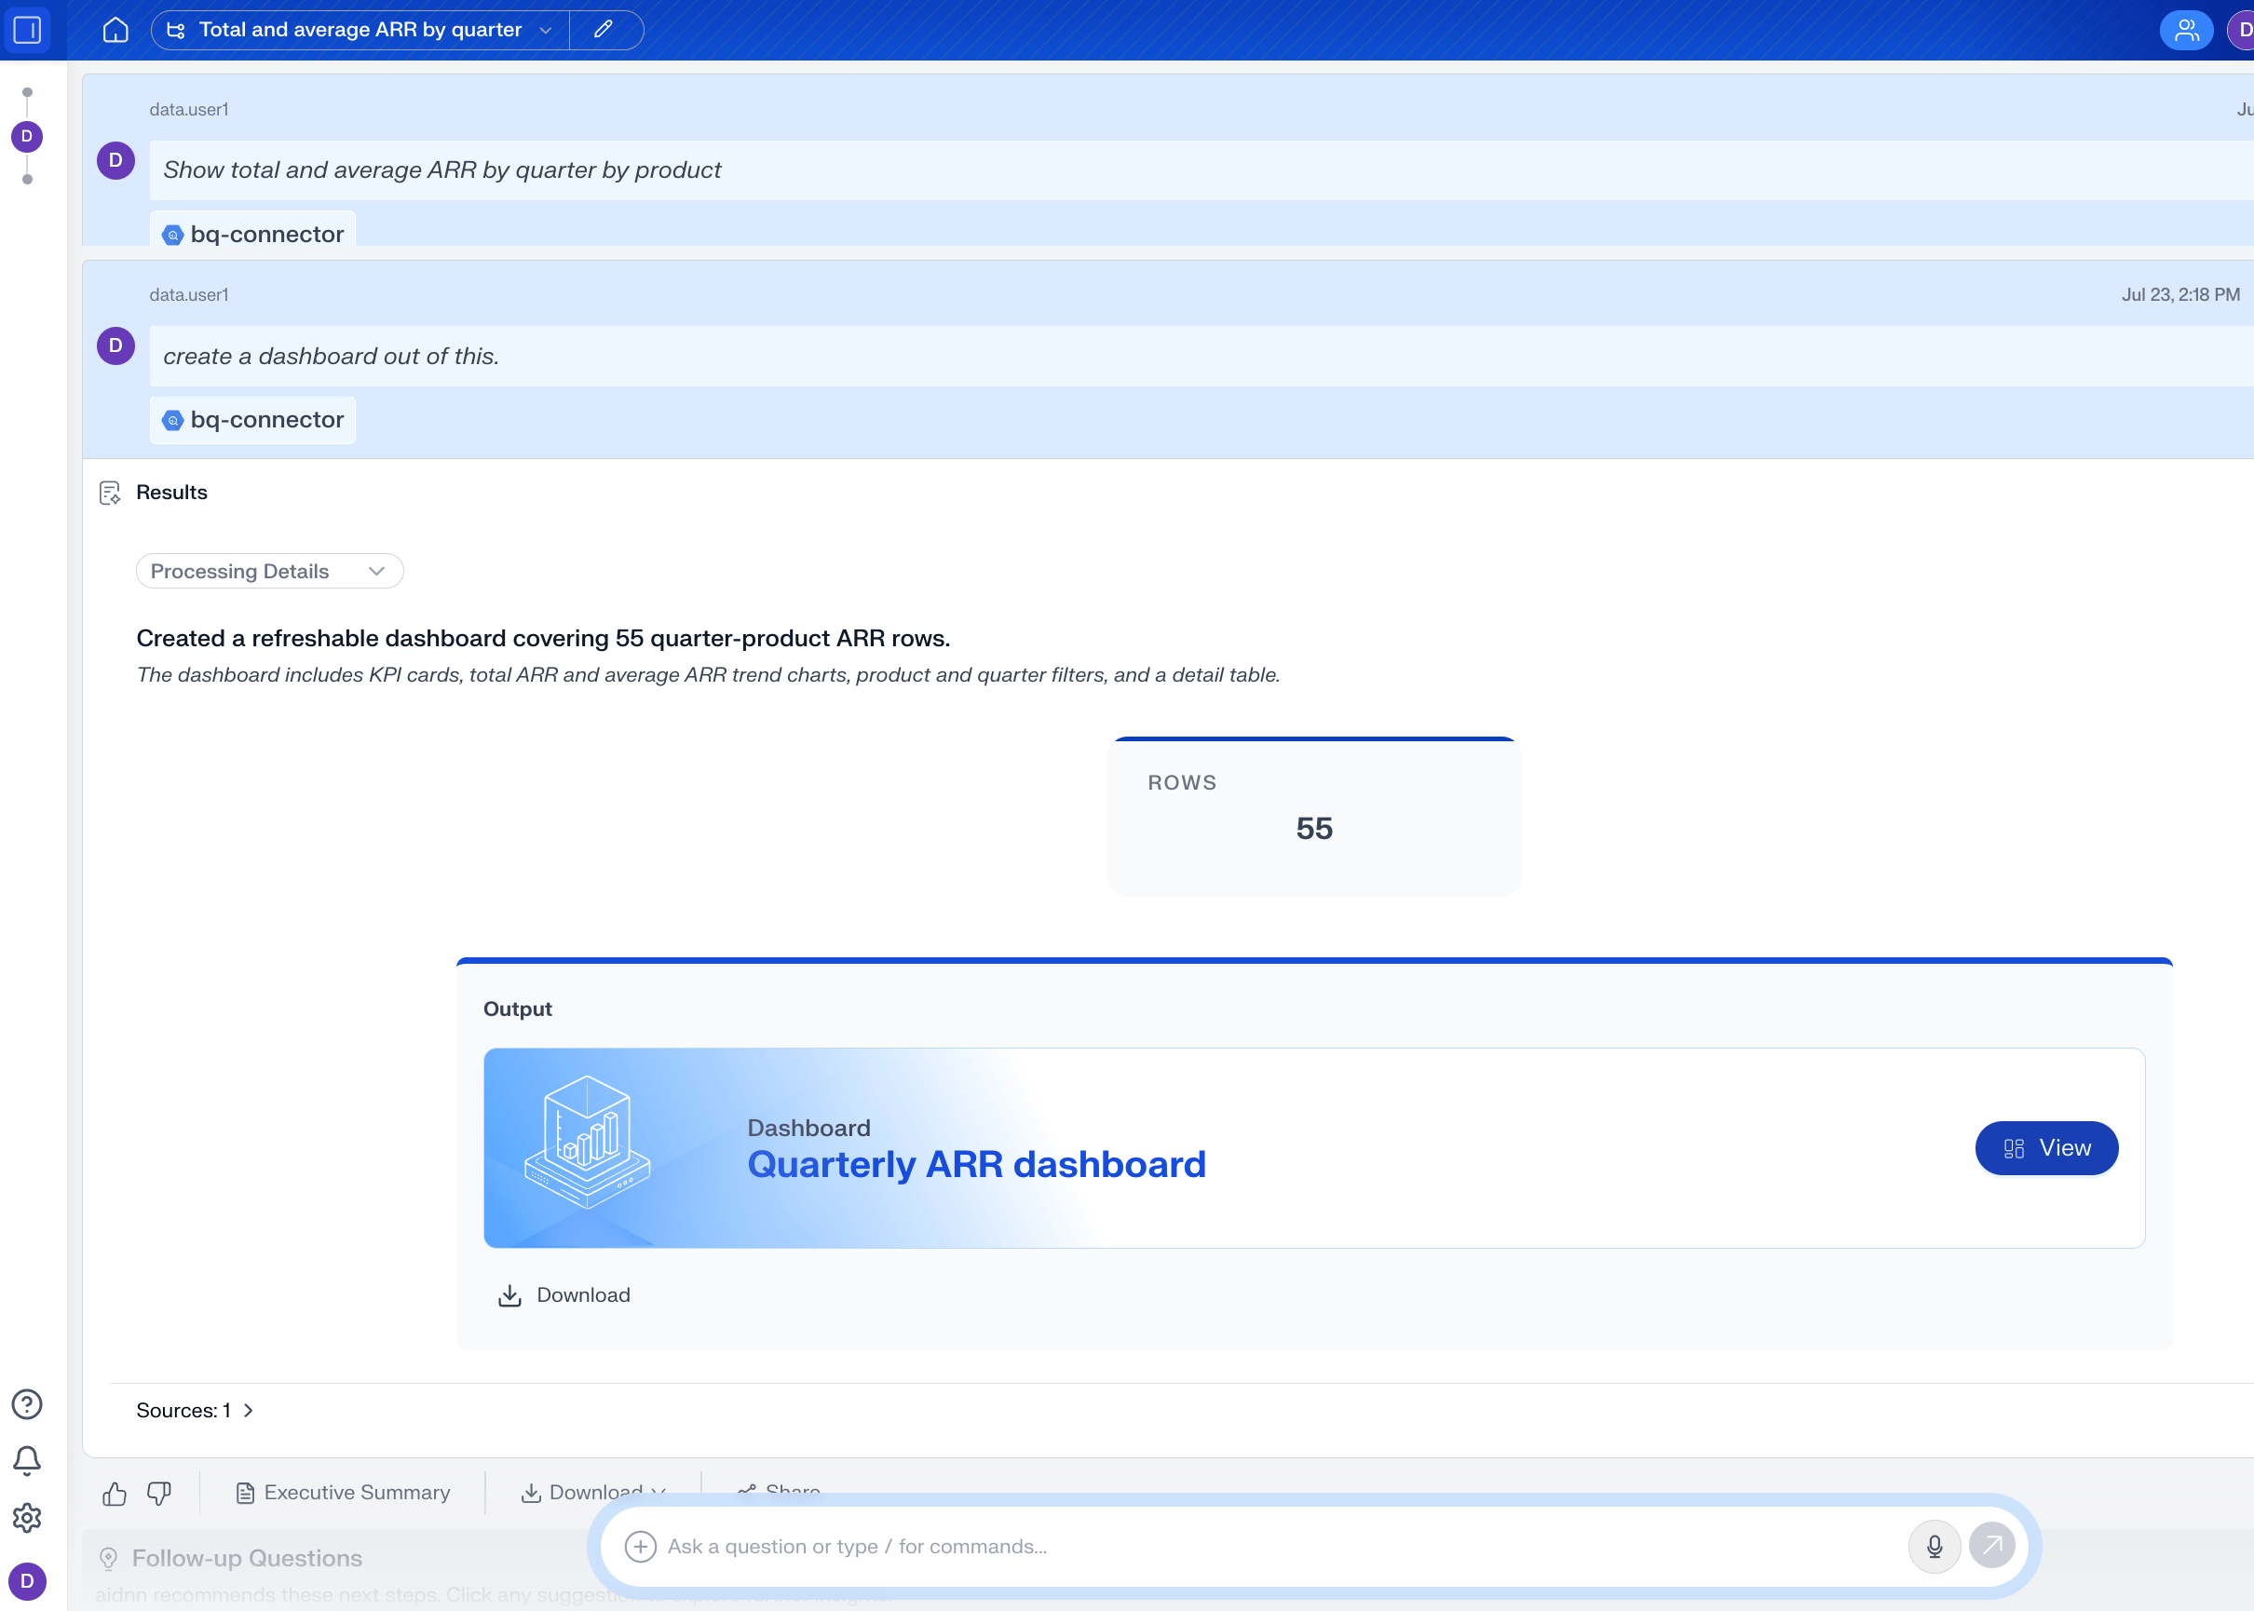Screen dimensions: 2254x1611
Task: Click the Follow-up Questions lightbulb icon
Action: pos(109,1559)
